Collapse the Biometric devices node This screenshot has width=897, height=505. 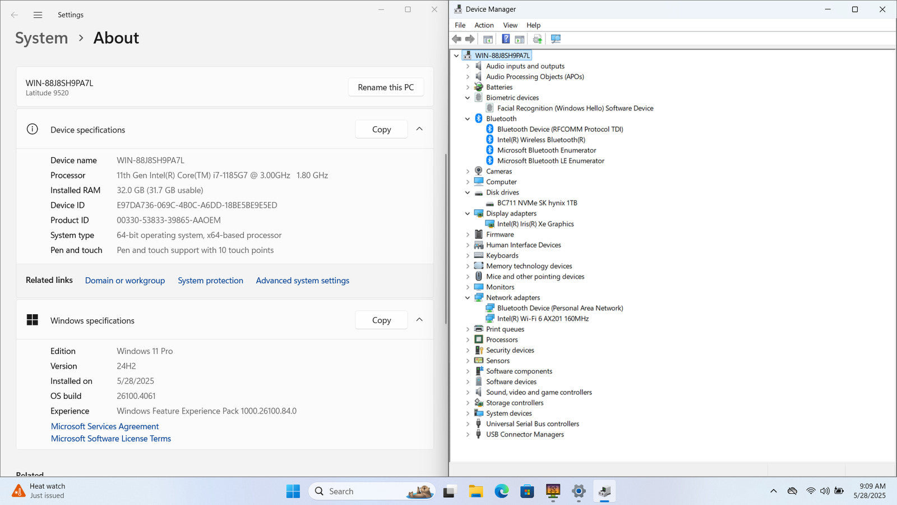[x=468, y=98]
